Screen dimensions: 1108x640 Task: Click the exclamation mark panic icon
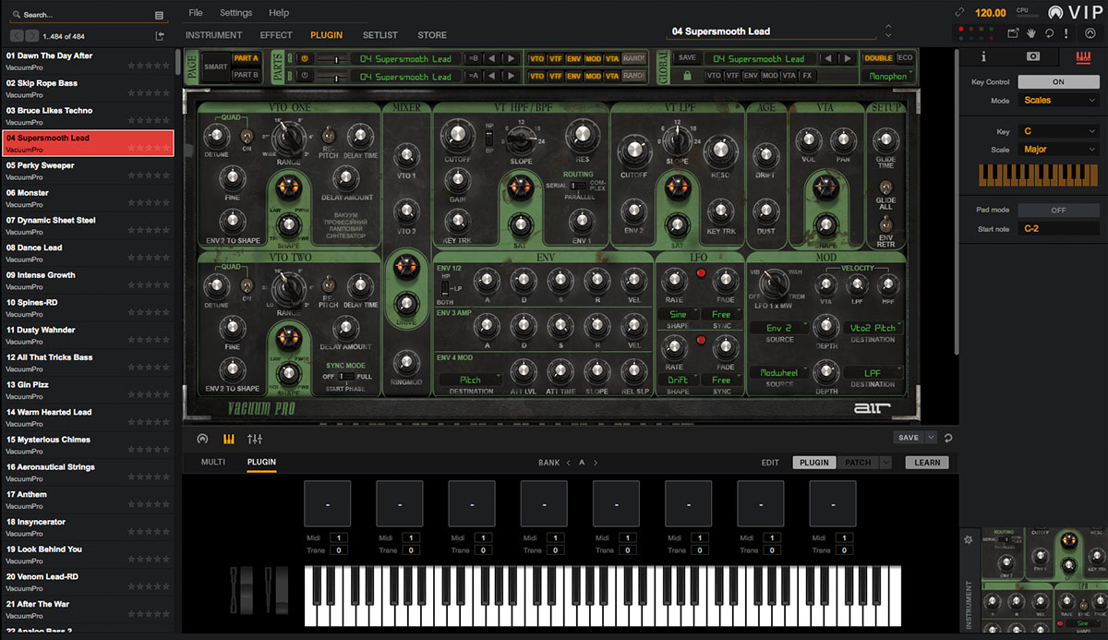[x=1066, y=33]
